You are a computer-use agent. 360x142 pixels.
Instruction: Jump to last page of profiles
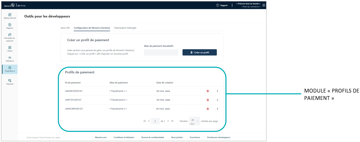tap(172, 121)
